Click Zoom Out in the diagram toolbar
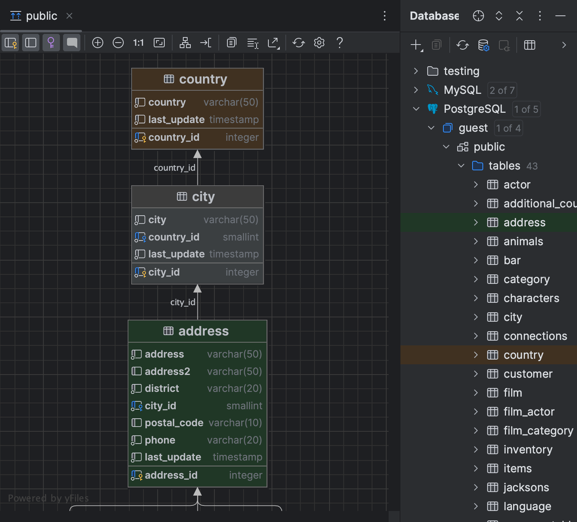The image size is (577, 522). (x=118, y=43)
